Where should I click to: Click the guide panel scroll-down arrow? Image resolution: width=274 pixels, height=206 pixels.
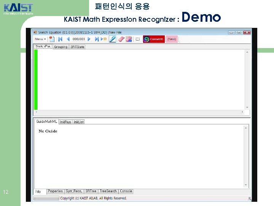point(246,185)
